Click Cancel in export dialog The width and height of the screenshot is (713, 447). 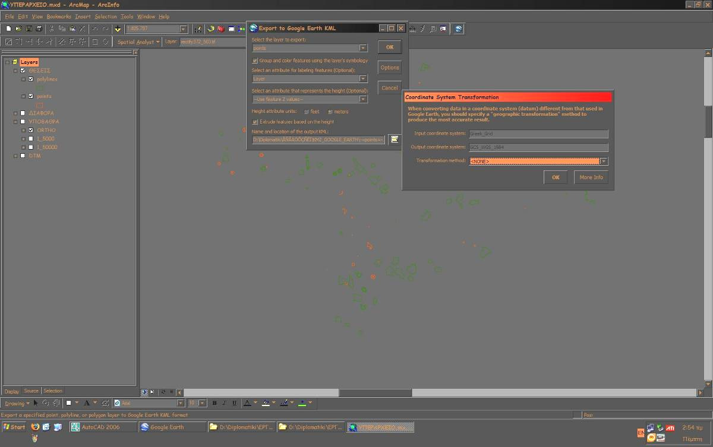pyautogui.click(x=390, y=87)
